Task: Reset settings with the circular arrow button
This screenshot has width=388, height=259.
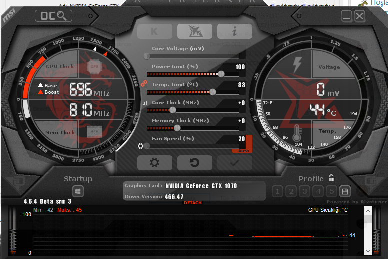Action: click(195, 163)
